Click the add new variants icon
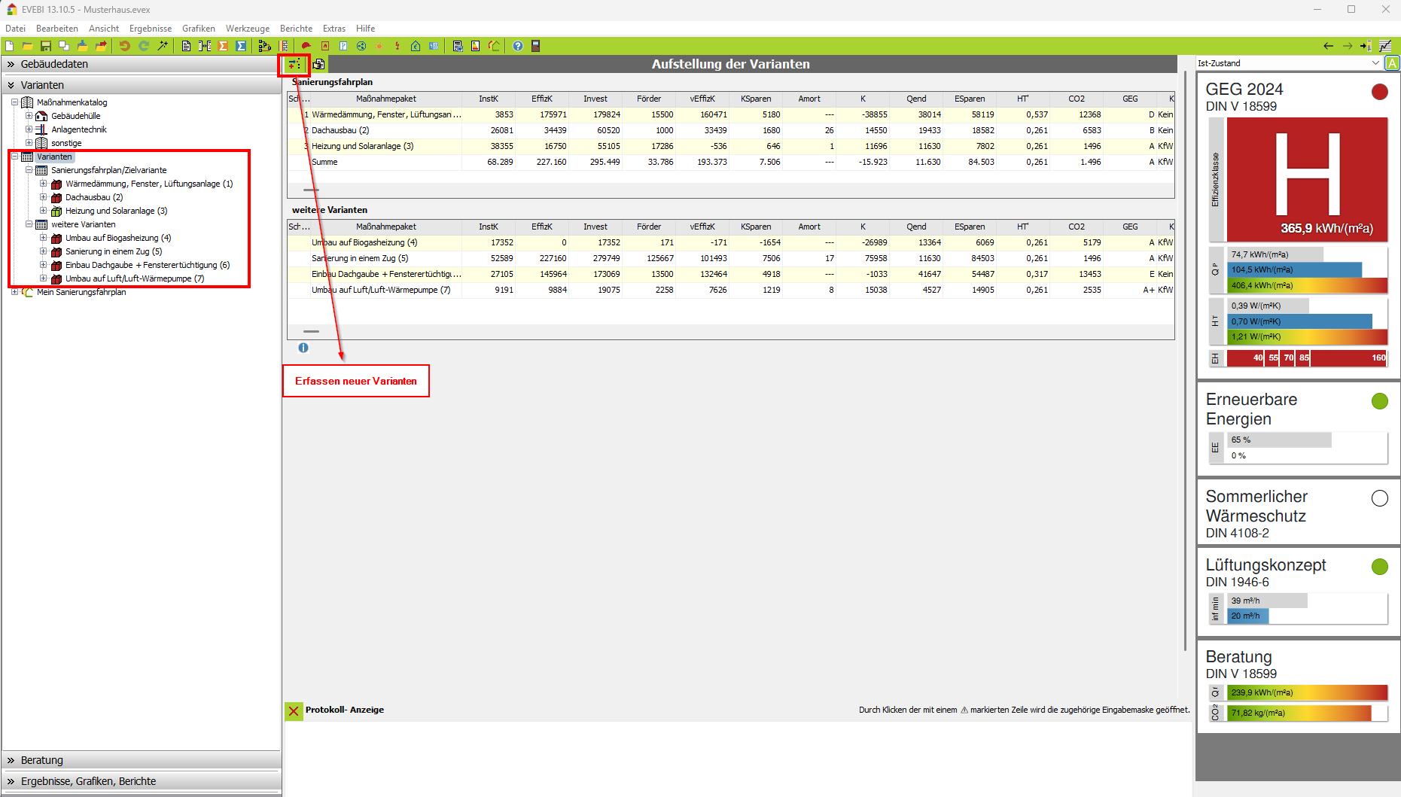1401x797 pixels. [294, 65]
